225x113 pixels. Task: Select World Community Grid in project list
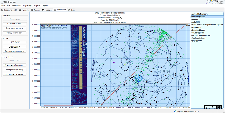click(x=201, y=36)
